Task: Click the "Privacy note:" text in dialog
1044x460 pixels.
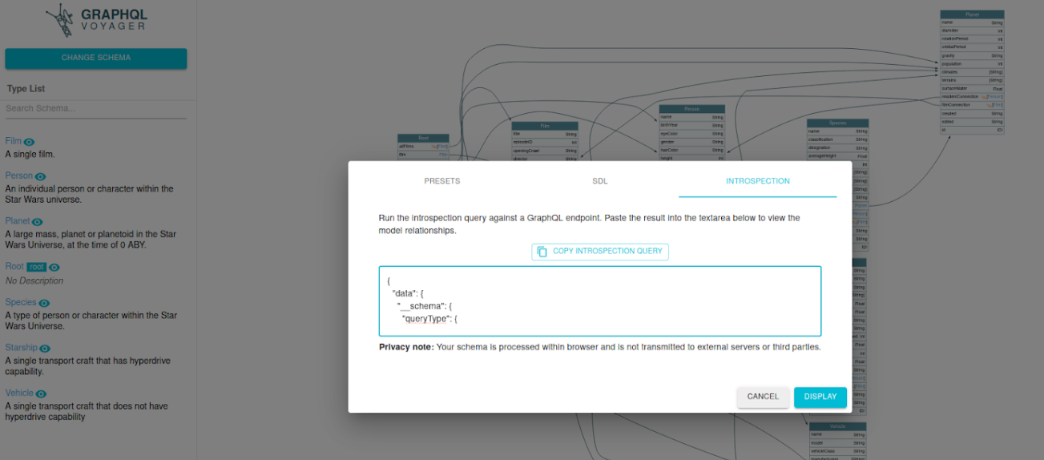Action: click(x=406, y=347)
